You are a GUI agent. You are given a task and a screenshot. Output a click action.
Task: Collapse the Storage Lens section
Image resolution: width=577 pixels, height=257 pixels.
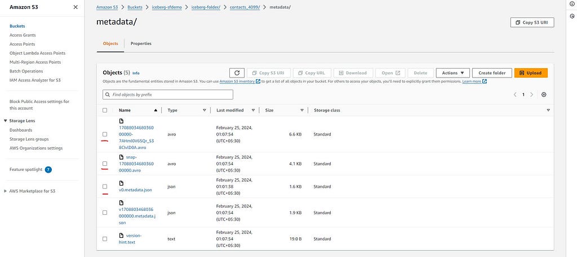coord(6,121)
